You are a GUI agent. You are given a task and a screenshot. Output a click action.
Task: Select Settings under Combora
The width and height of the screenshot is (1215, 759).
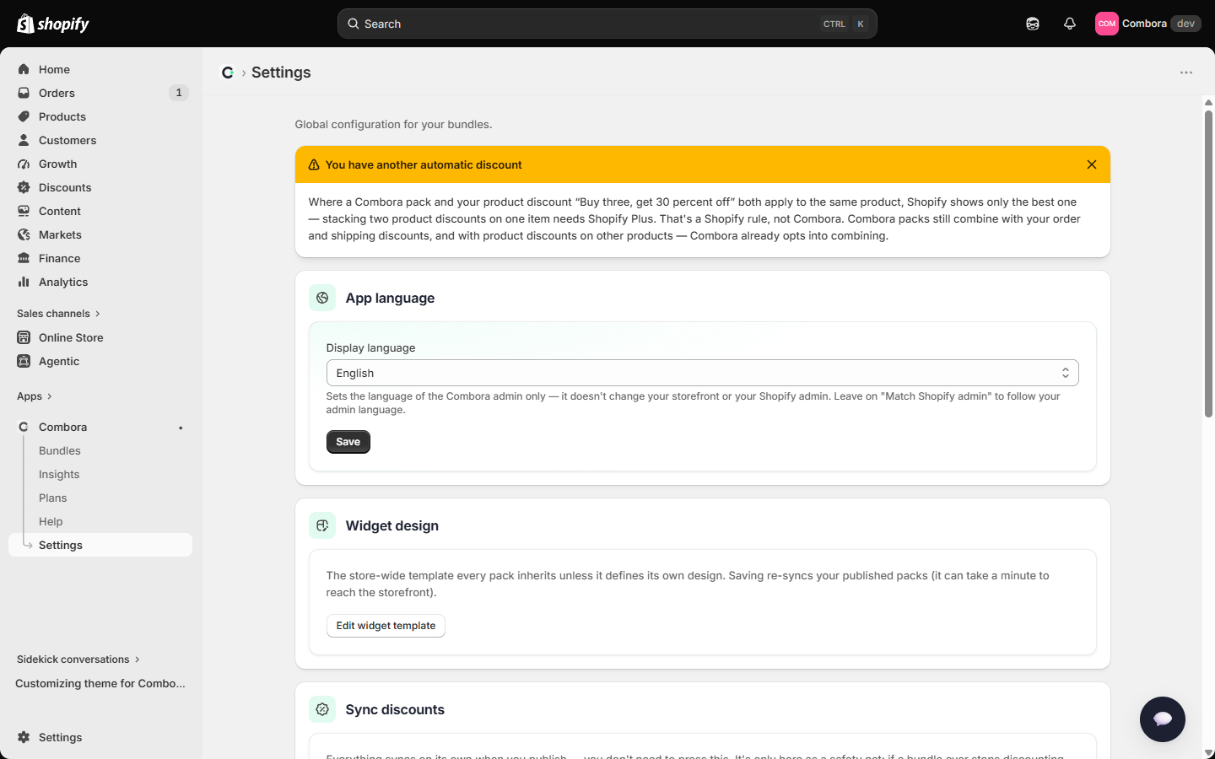coord(100,545)
